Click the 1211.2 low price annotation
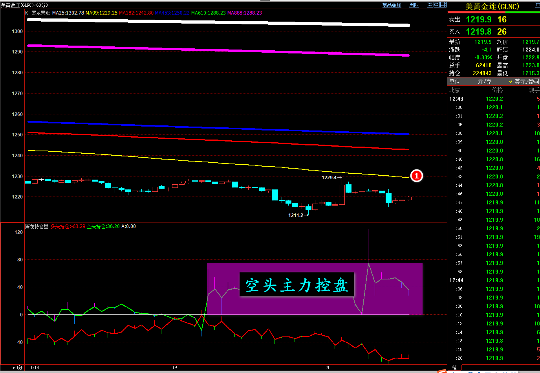 click(x=296, y=215)
